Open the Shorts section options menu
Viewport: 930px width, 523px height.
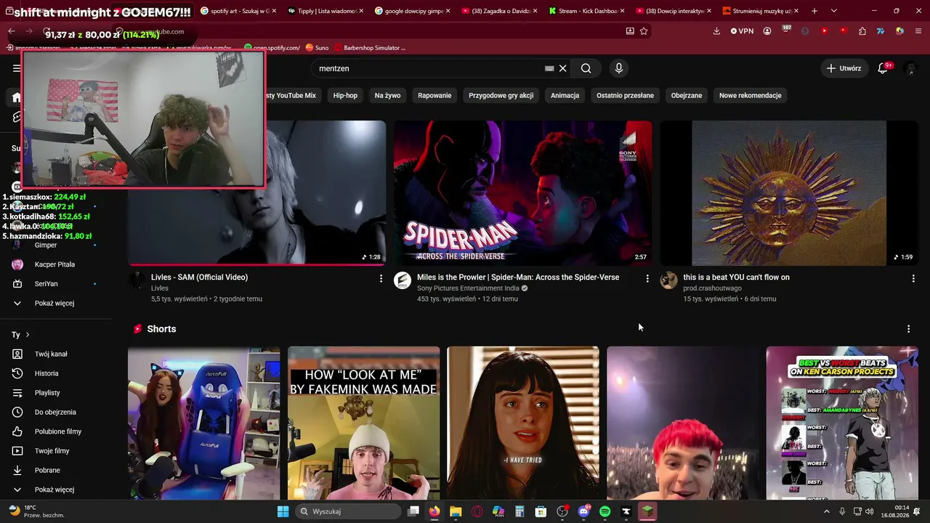click(x=908, y=329)
